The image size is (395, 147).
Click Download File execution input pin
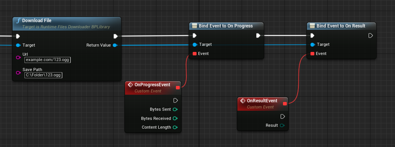click(18, 36)
